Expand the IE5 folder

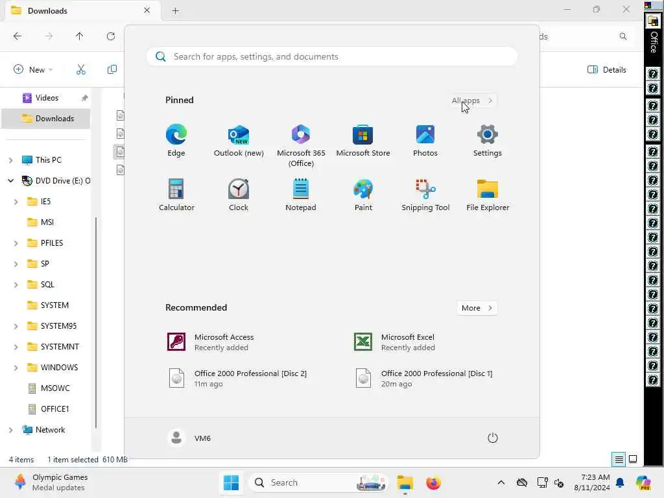(x=16, y=202)
